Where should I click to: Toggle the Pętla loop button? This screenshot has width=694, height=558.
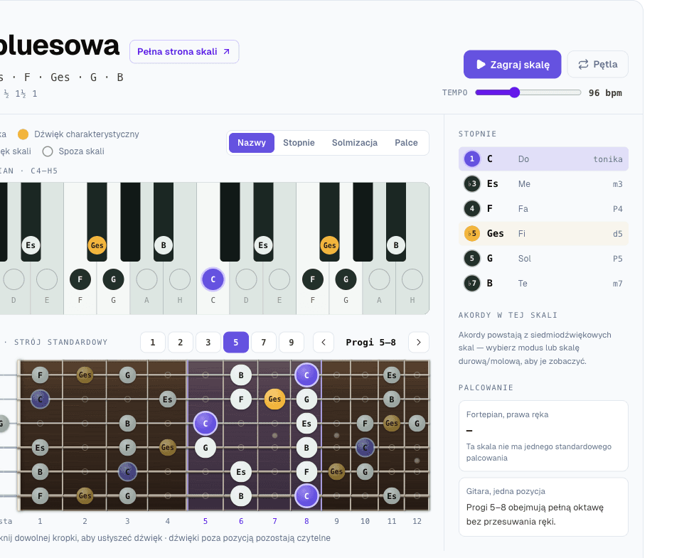(597, 64)
